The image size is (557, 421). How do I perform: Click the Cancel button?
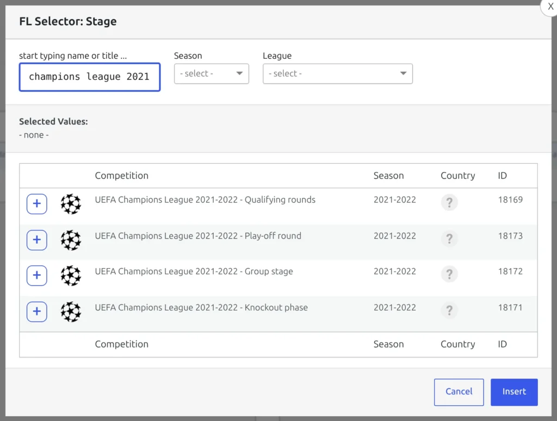click(x=459, y=392)
